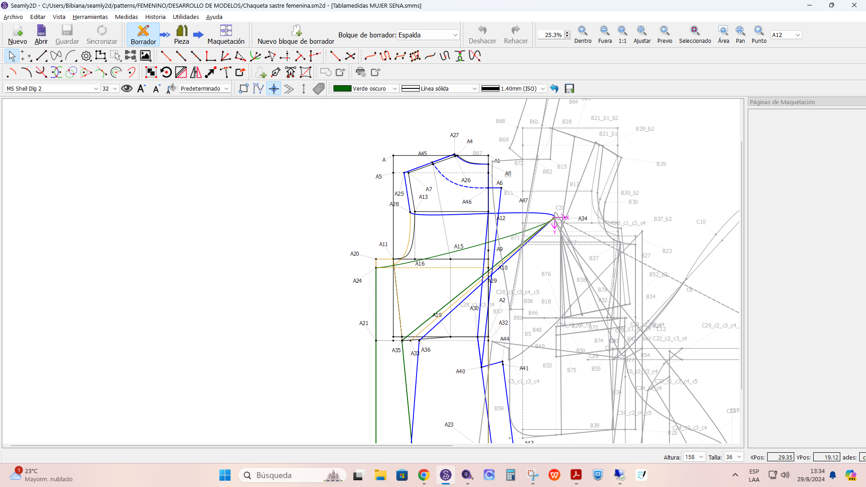Open the Medidas menu
Screen dimensions: 866x487
point(126,17)
